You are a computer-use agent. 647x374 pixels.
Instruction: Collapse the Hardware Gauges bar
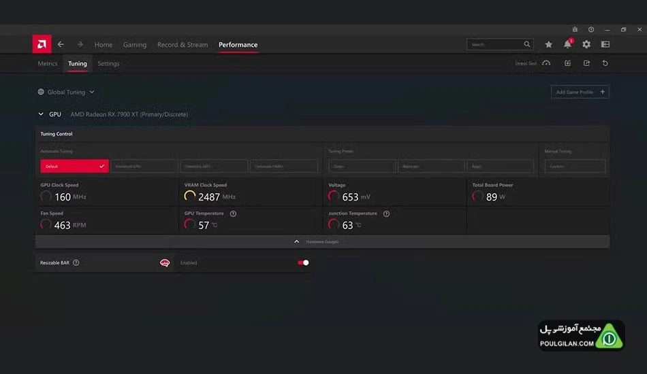tap(322, 242)
